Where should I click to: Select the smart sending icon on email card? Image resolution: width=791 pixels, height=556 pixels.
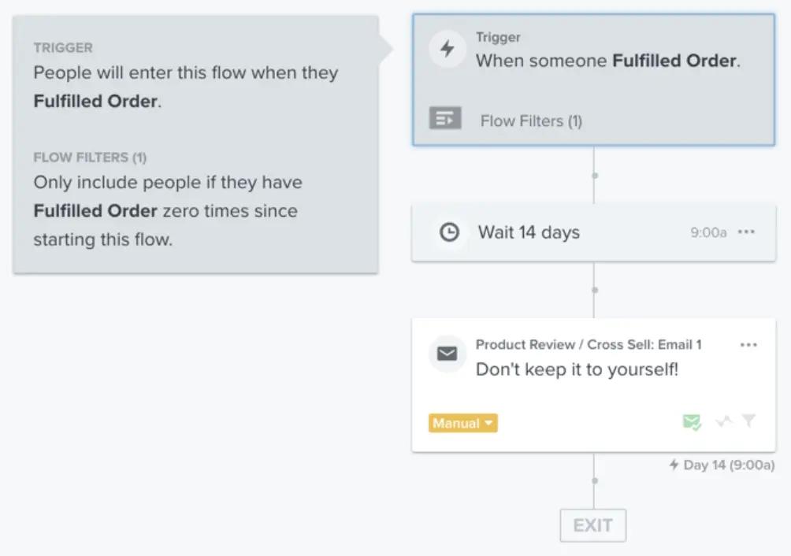[724, 422]
